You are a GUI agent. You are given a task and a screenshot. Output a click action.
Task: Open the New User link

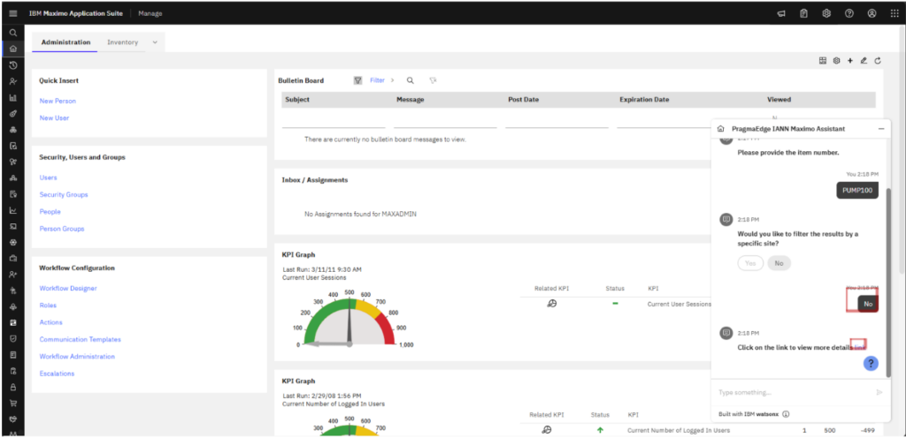click(54, 118)
